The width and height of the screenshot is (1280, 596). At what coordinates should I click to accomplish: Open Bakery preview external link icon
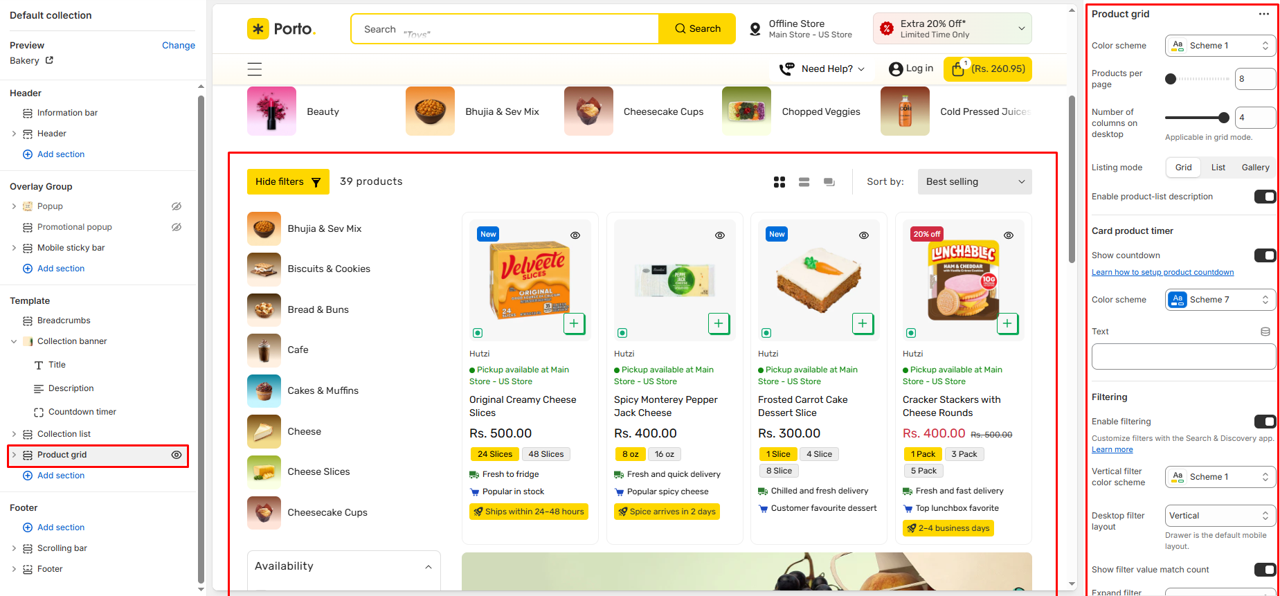[49, 61]
